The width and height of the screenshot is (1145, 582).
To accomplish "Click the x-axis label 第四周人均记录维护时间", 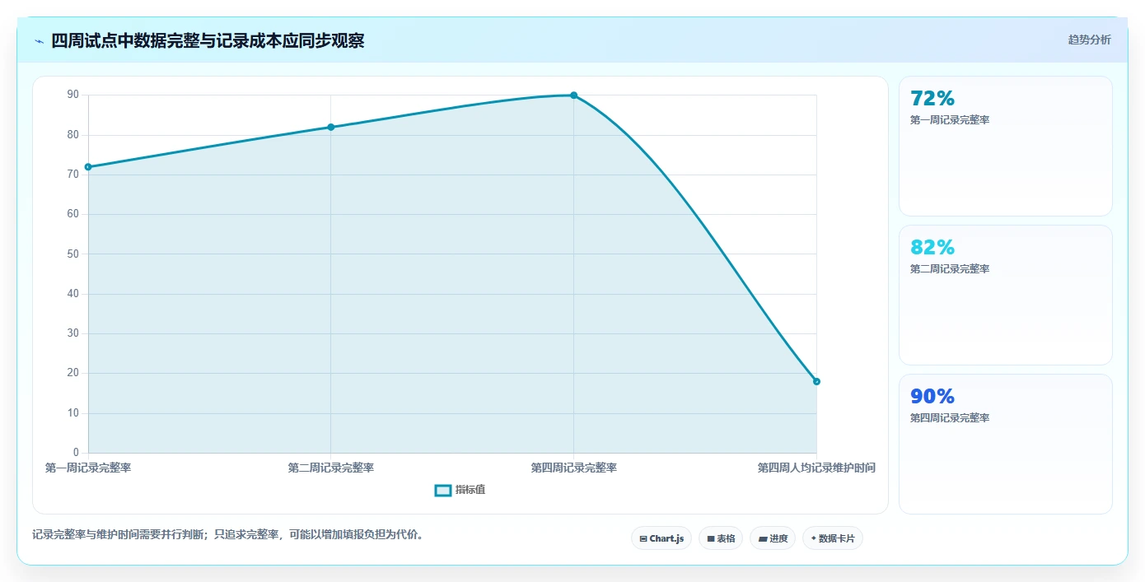I will (816, 468).
